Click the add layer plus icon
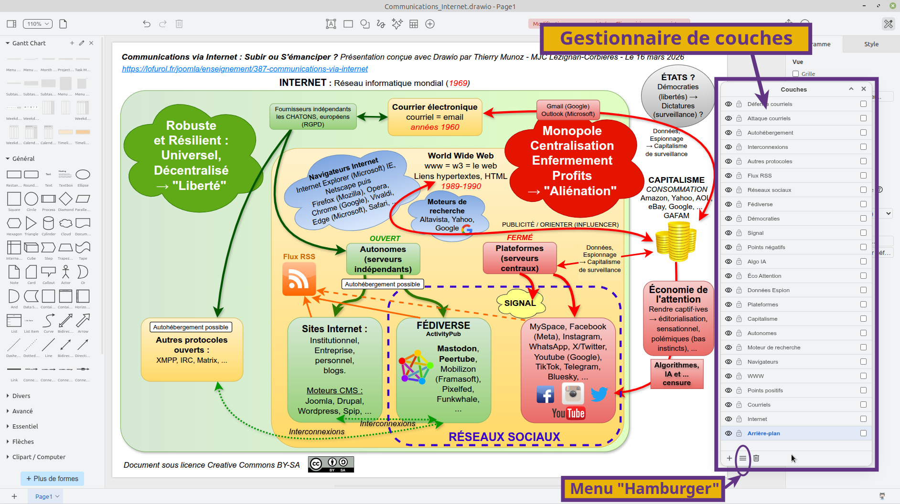The height and width of the screenshot is (504, 900). click(x=729, y=458)
